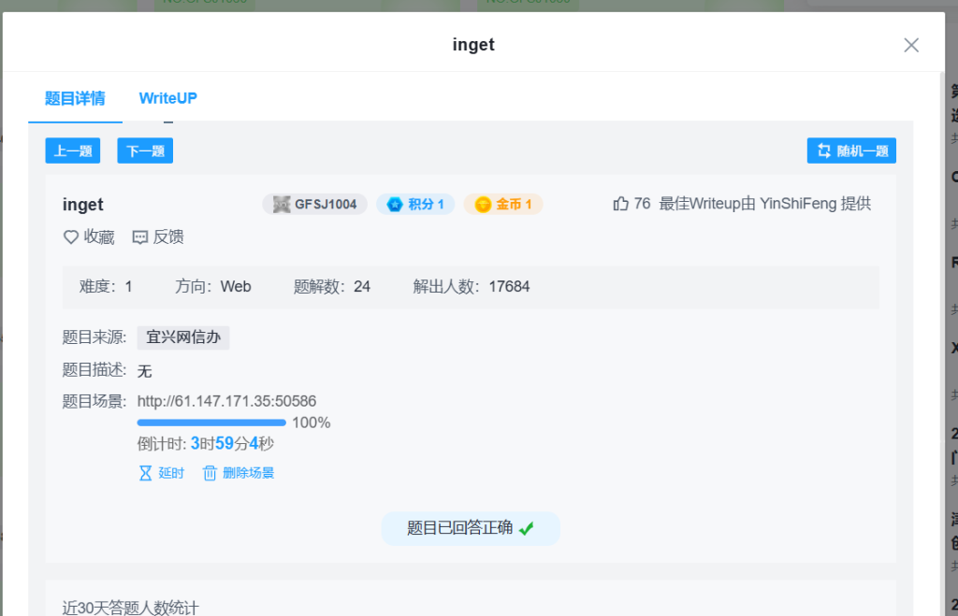Go to previous challenge with 上一题
The width and height of the screenshot is (958, 616).
(73, 151)
